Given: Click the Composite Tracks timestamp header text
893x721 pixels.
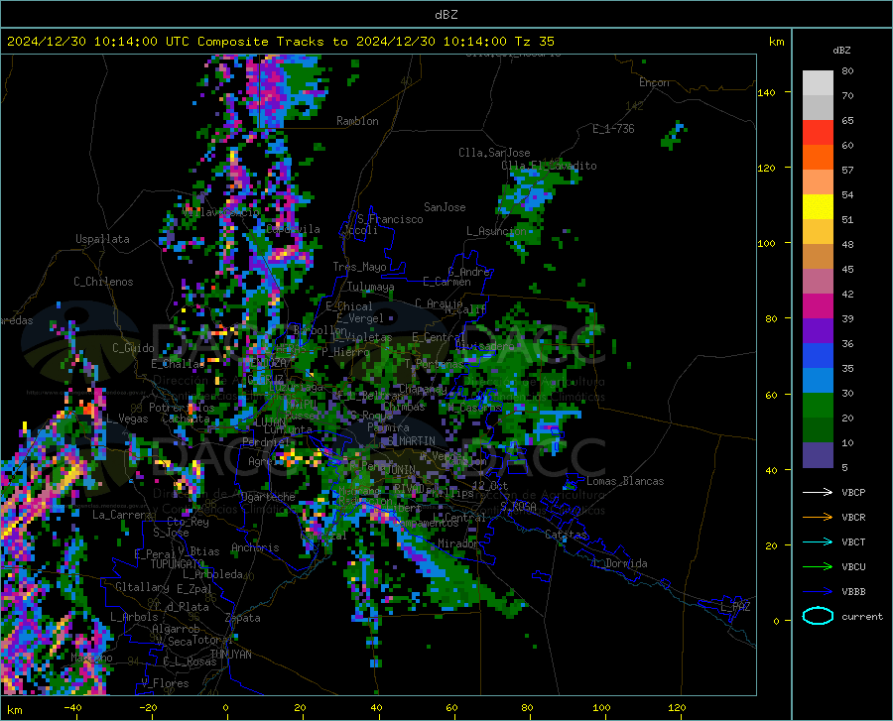Looking at the screenshot, I should [280, 42].
